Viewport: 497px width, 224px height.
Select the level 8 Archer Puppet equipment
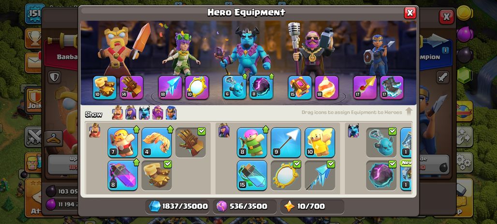(252, 142)
